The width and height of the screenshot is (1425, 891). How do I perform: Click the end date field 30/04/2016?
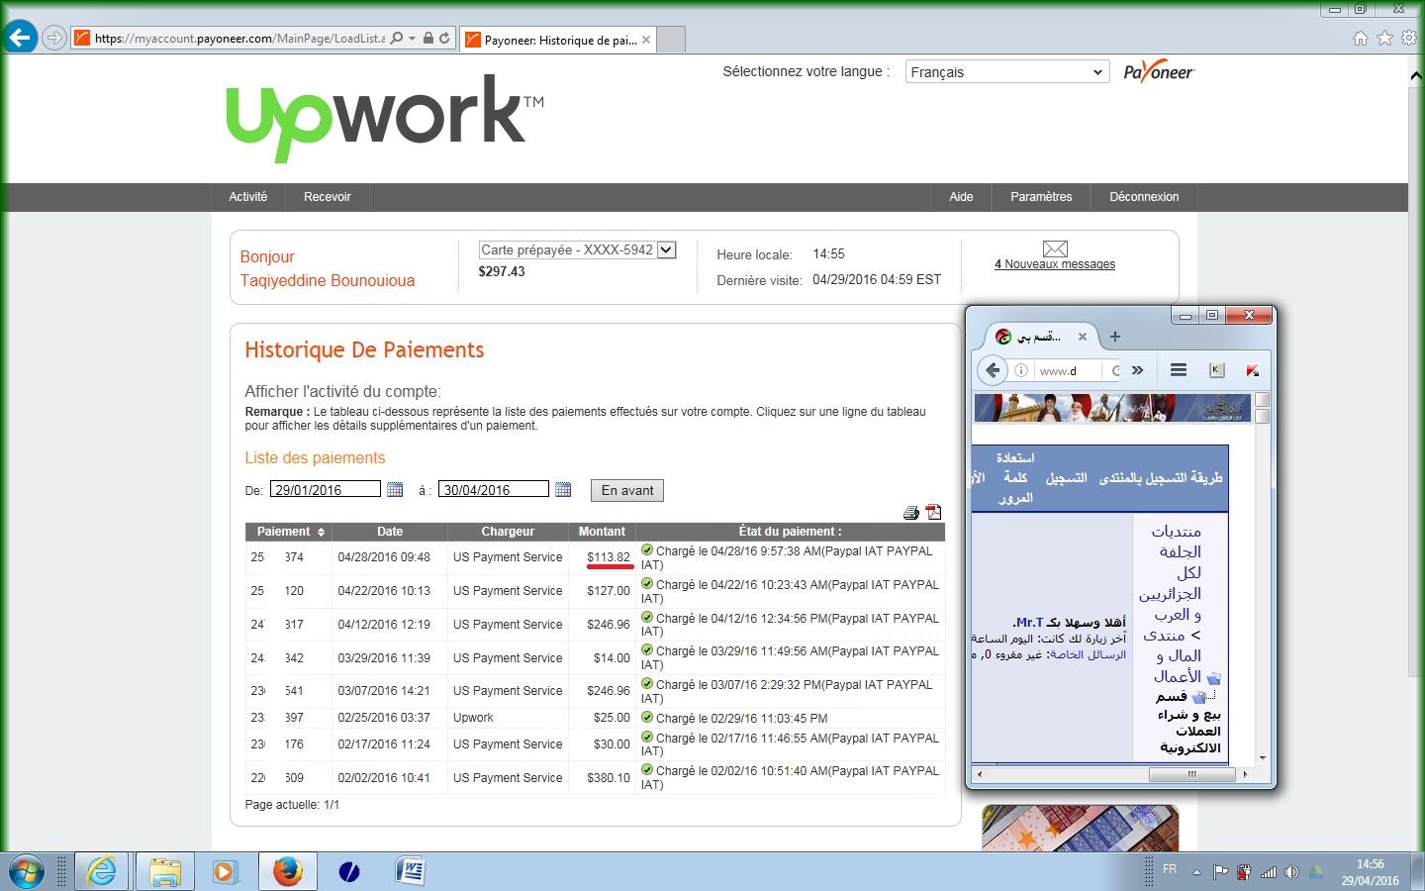(494, 489)
